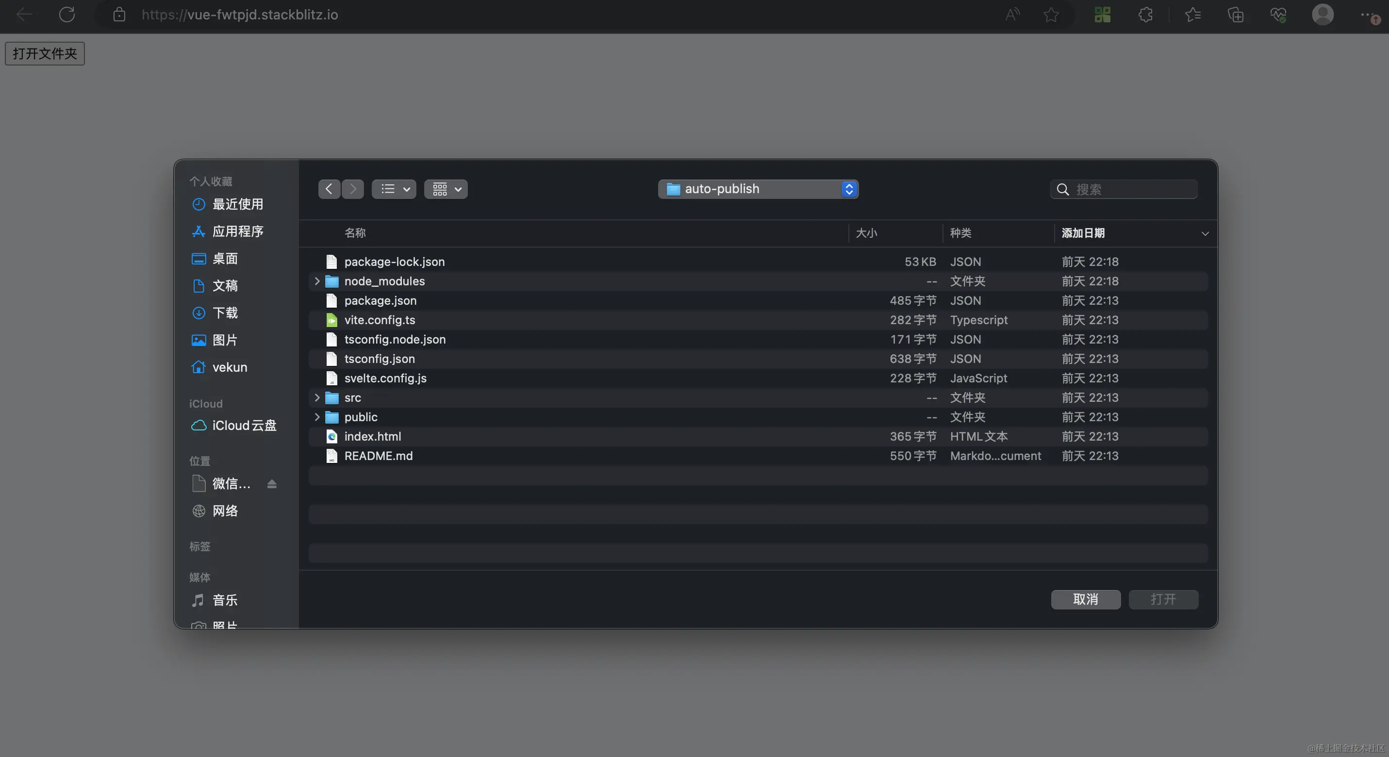The image size is (1389, 757).
Task: Sort by the 添加日期 column header
Action: 1084,233
